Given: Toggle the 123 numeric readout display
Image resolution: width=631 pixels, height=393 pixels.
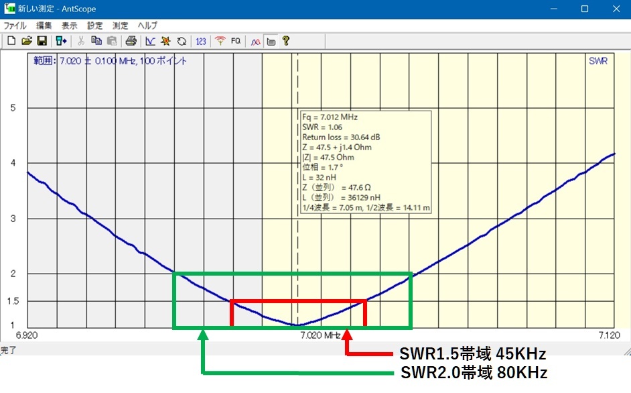Looking at the screenshot, I should 200,41.
